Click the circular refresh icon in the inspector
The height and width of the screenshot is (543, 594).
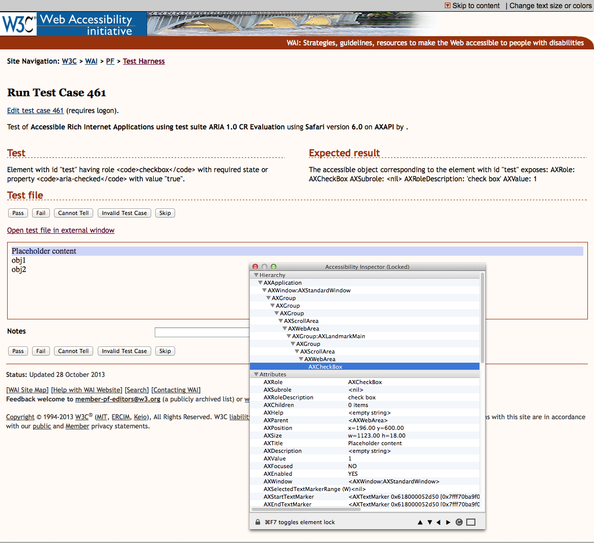tap(459, 522)
